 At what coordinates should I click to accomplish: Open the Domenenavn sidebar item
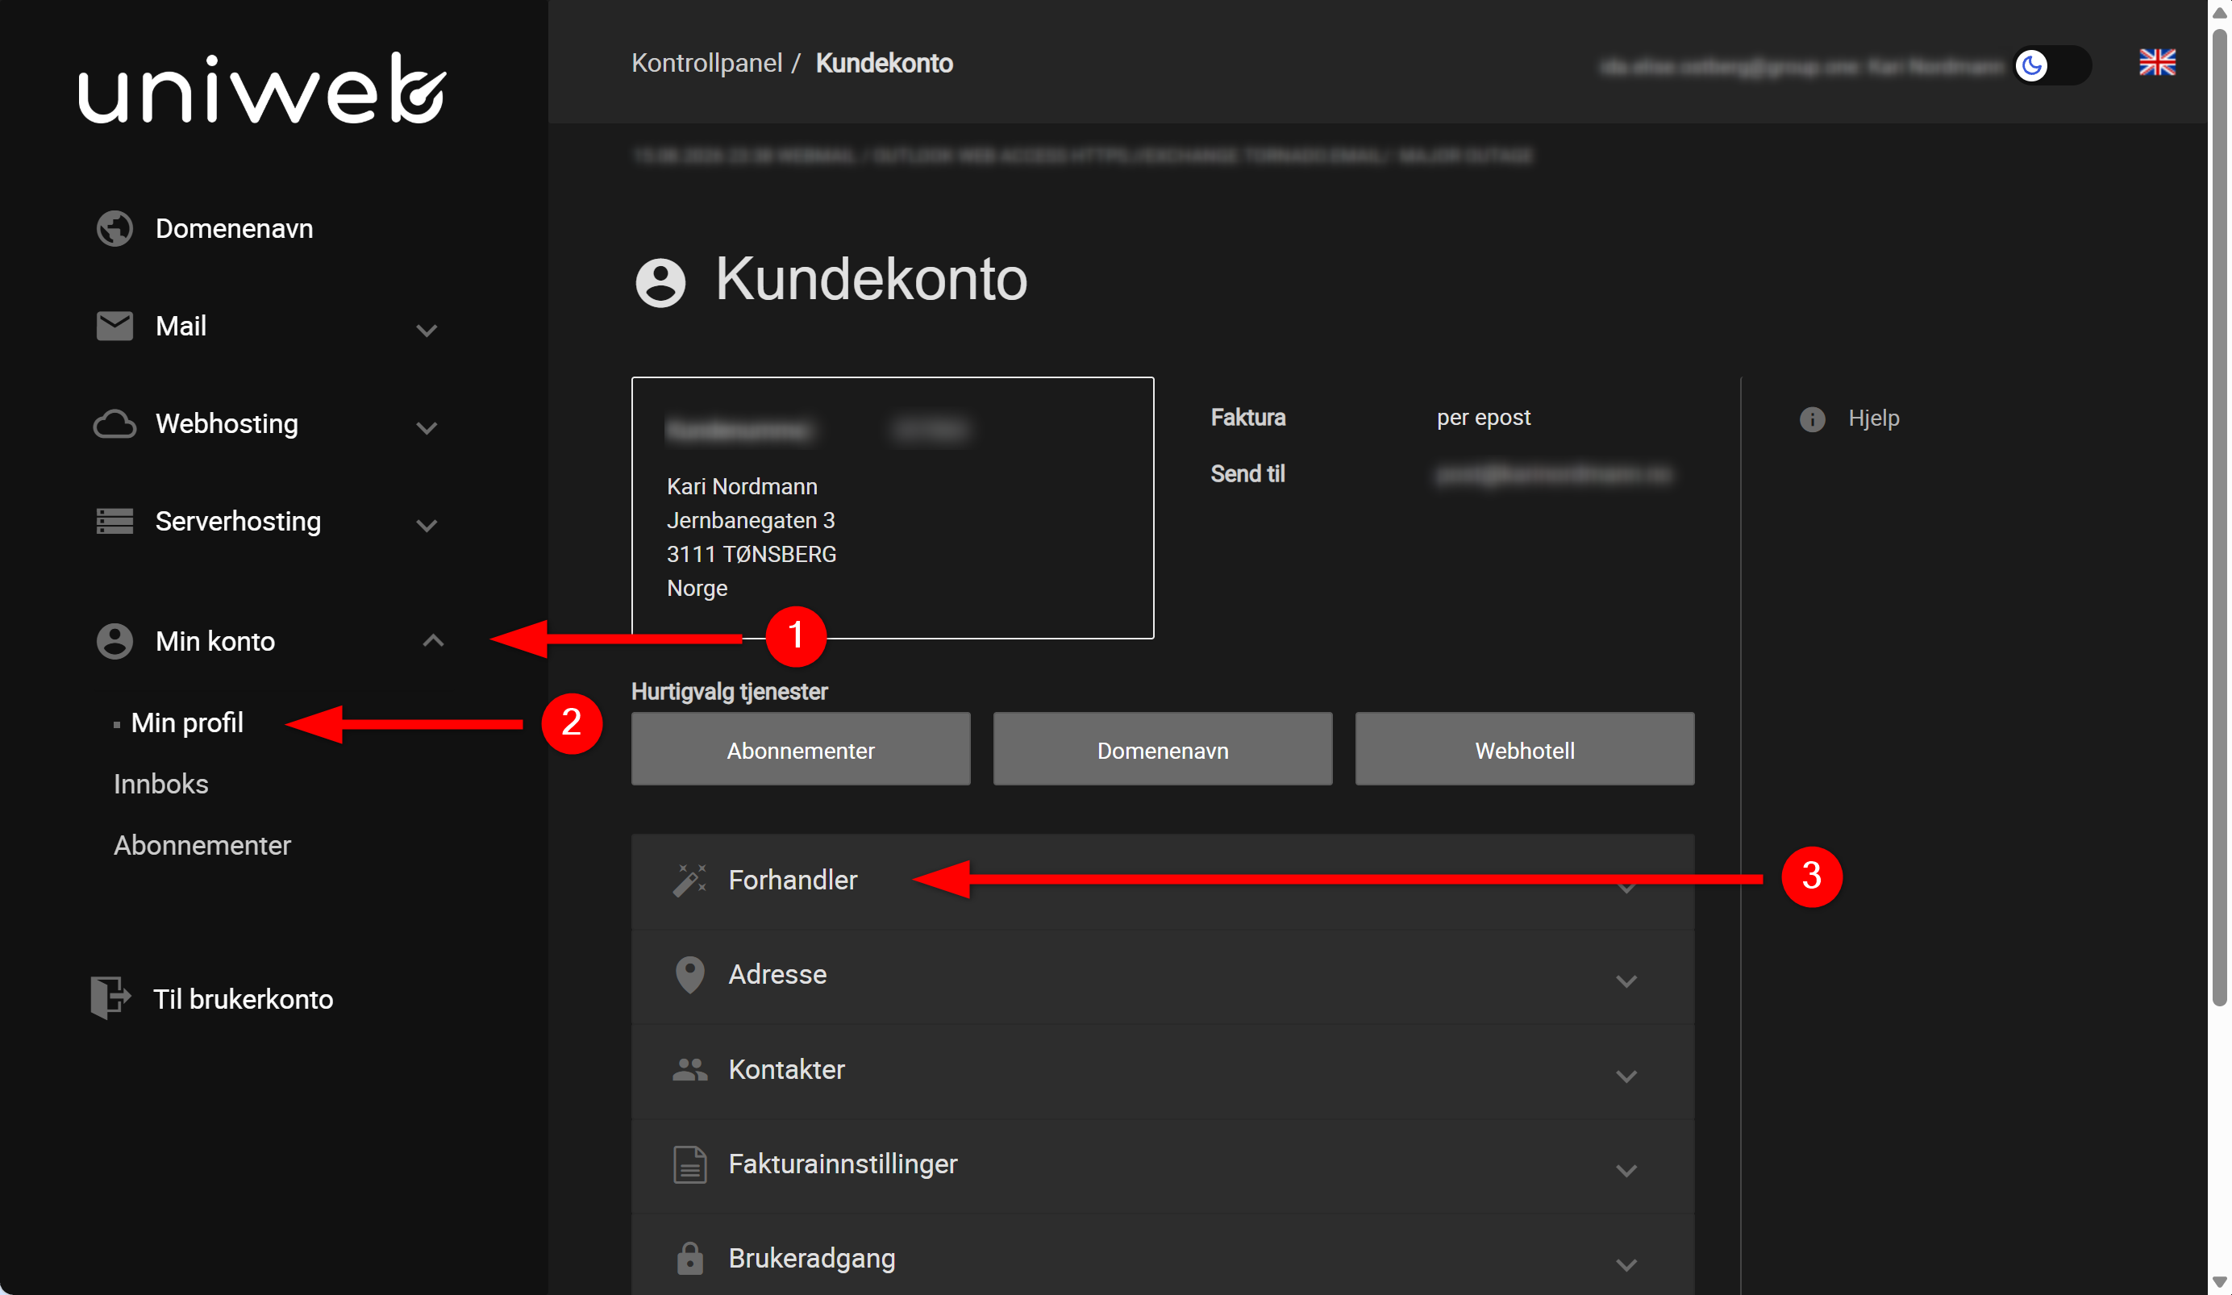234,228
